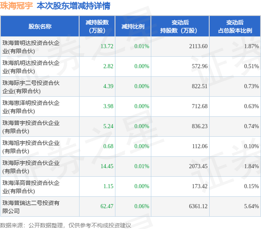Click the holdings value 712.68
Screen dimensions: 261x229
(x=199, y=106)
